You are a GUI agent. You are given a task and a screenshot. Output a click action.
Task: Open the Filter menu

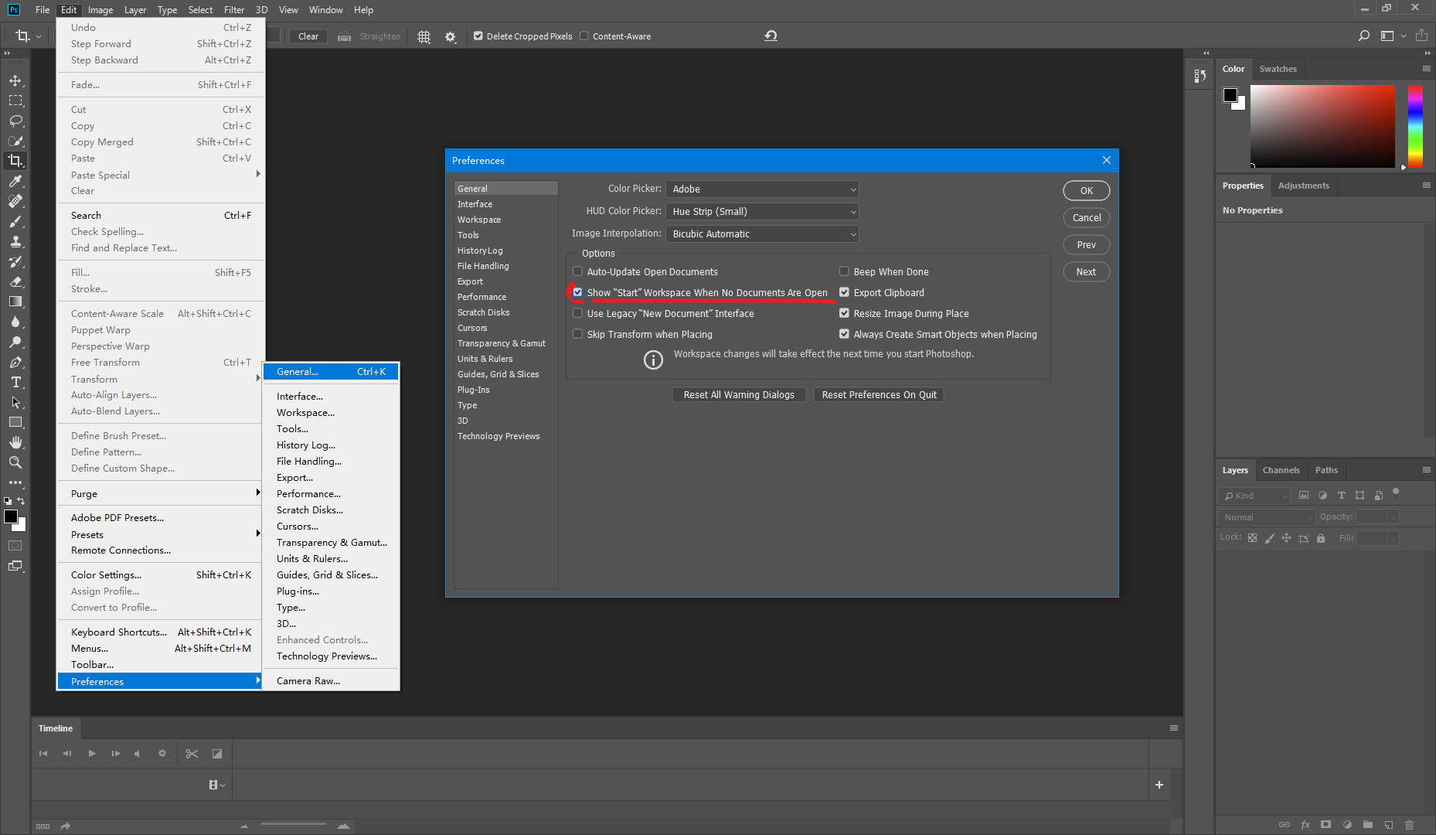point(234,9)
